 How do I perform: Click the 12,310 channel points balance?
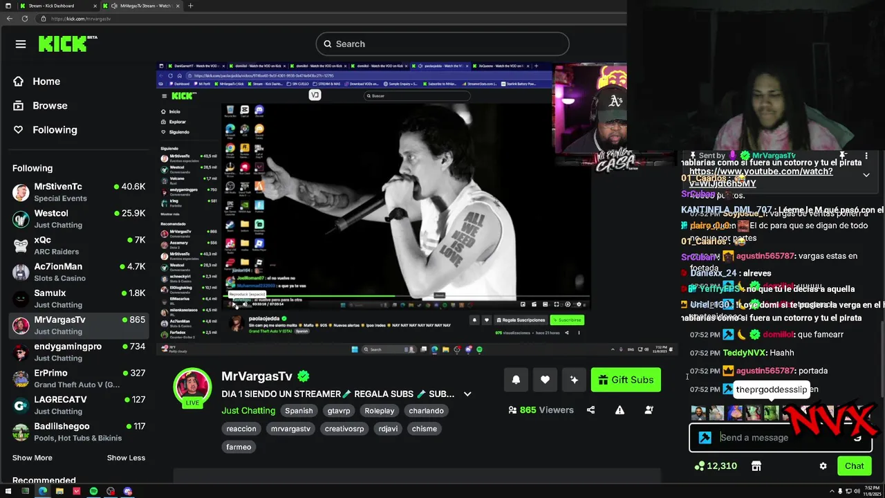716,466
